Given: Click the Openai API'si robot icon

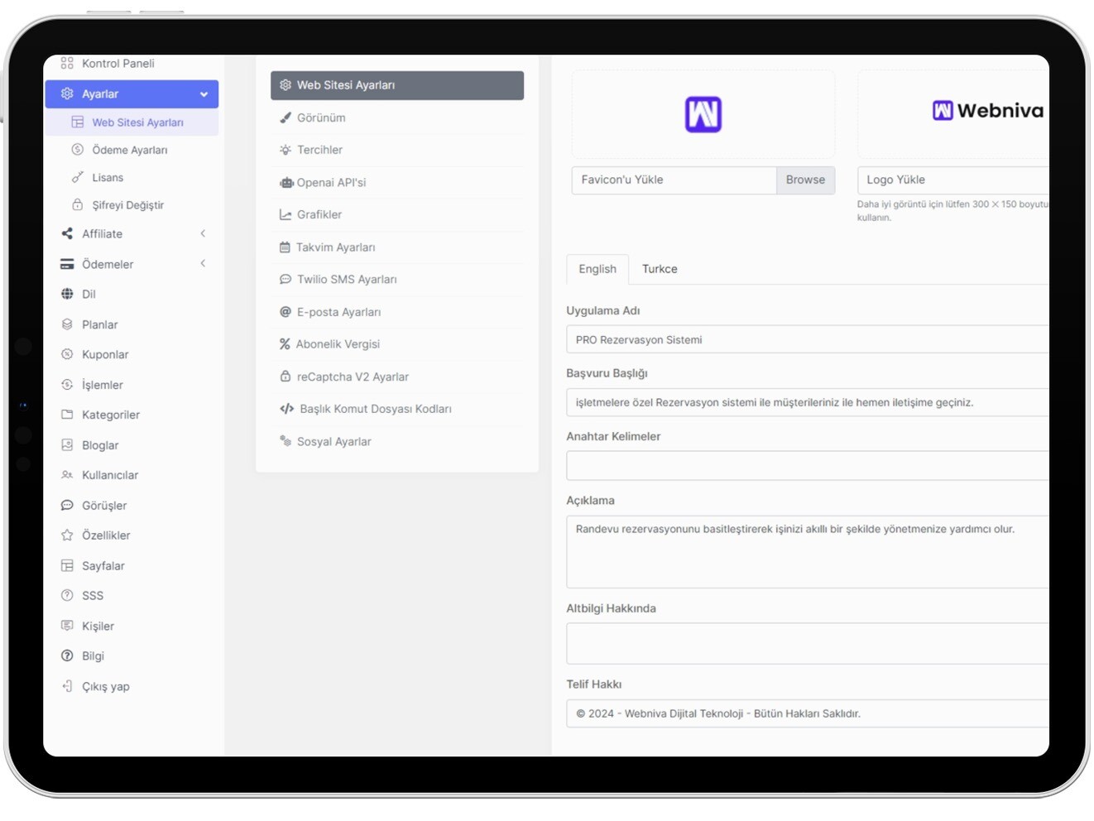Looking at the screenshot, I should pyautogui.click(x=285, y=183).
